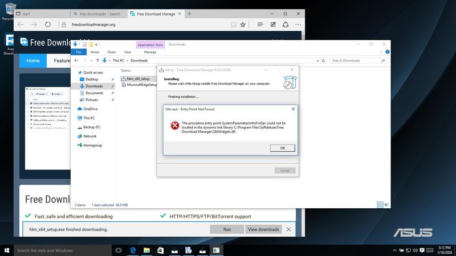Image resolution: width=456 pixels, height=256 pixels.
Task: Select Desktop in the navigation pane
Action: 92,79
